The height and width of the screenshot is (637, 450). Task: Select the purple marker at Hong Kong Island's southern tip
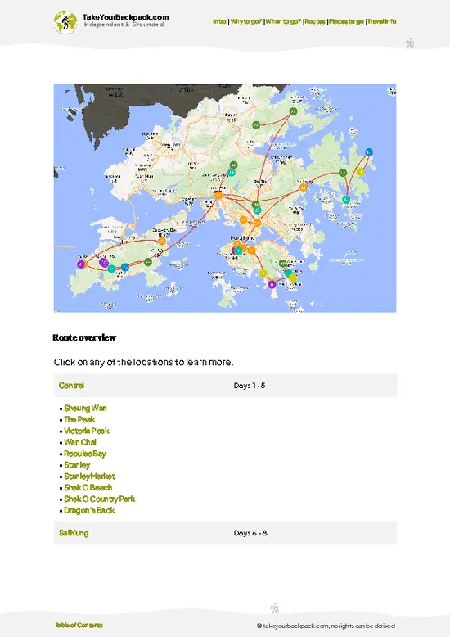point(272,284)
